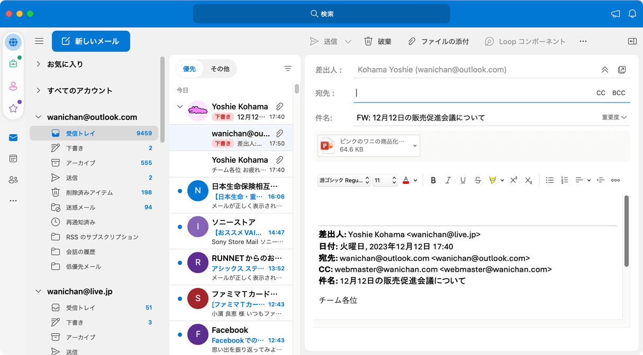Select the star account icon in sidebar
The height and width of the screenshot is (355, 643).
click(x=13, y=108)
